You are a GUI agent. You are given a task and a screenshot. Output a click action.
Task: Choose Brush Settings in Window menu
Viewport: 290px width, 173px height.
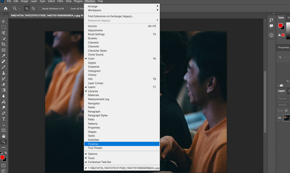pyautogui.click(x=122, y=34)
